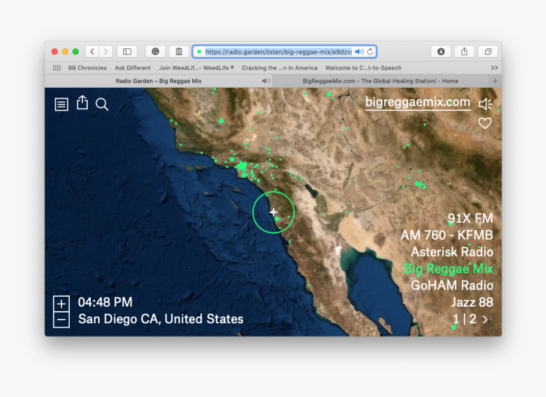The width and height of the screenshot is (546, 397).
Task: Enter fullscreen with green window button
Action: pyautogui.click(x=76, y=51)
